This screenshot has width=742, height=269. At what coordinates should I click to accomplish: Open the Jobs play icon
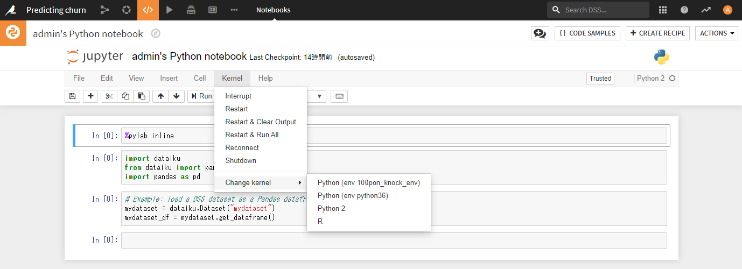pyautogui.click(x=170, y=10)
